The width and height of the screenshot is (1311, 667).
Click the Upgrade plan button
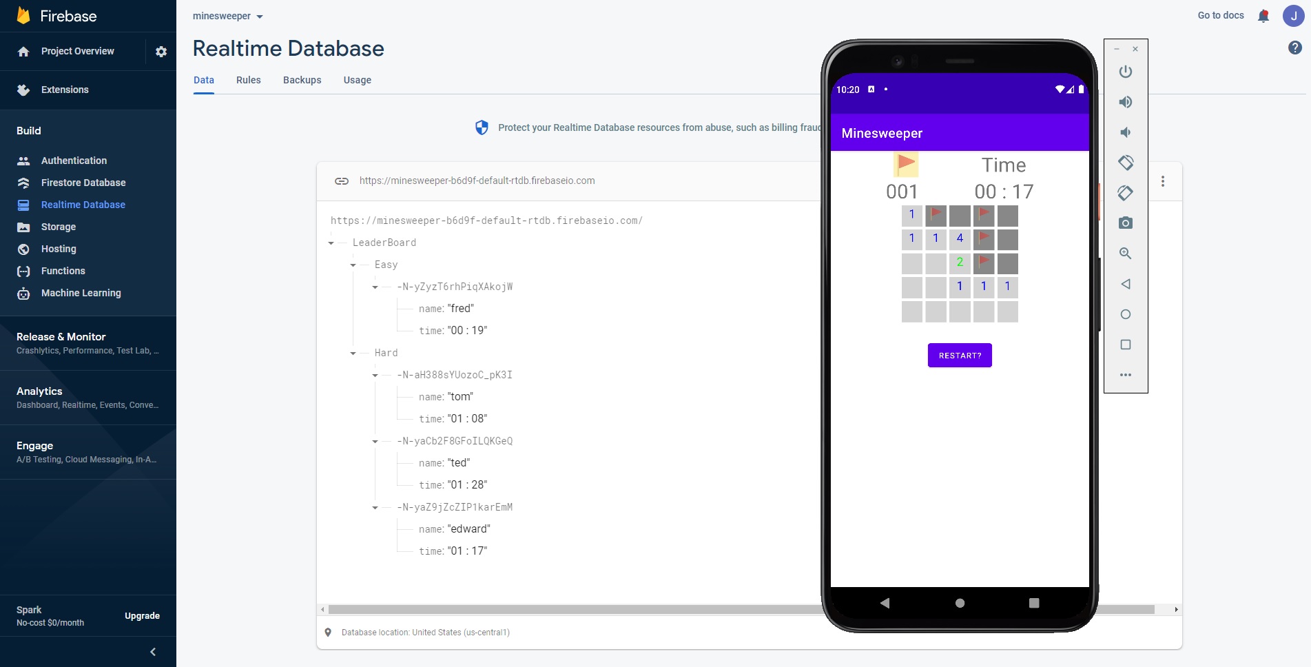(x=142, y=616)
